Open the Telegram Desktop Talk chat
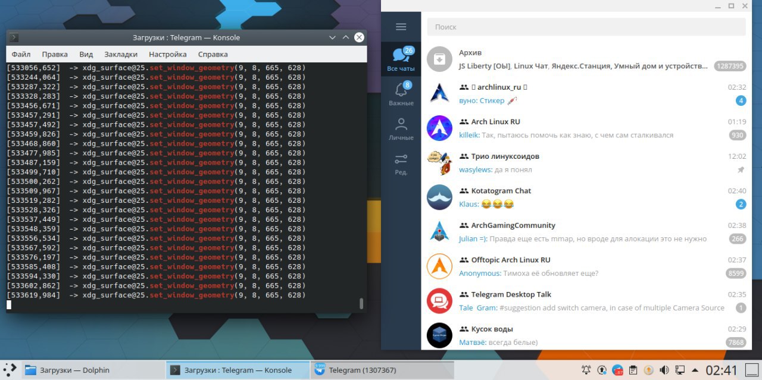762x380 pixels. 586,300
